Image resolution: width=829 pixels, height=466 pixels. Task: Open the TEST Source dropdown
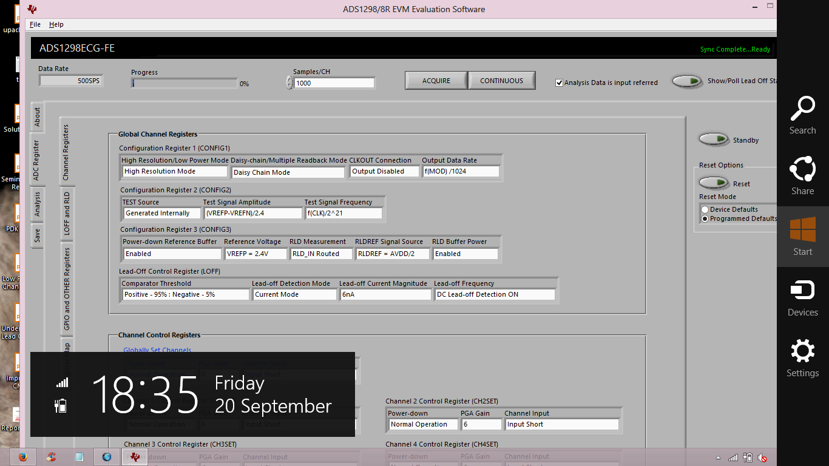pos(162,213)
